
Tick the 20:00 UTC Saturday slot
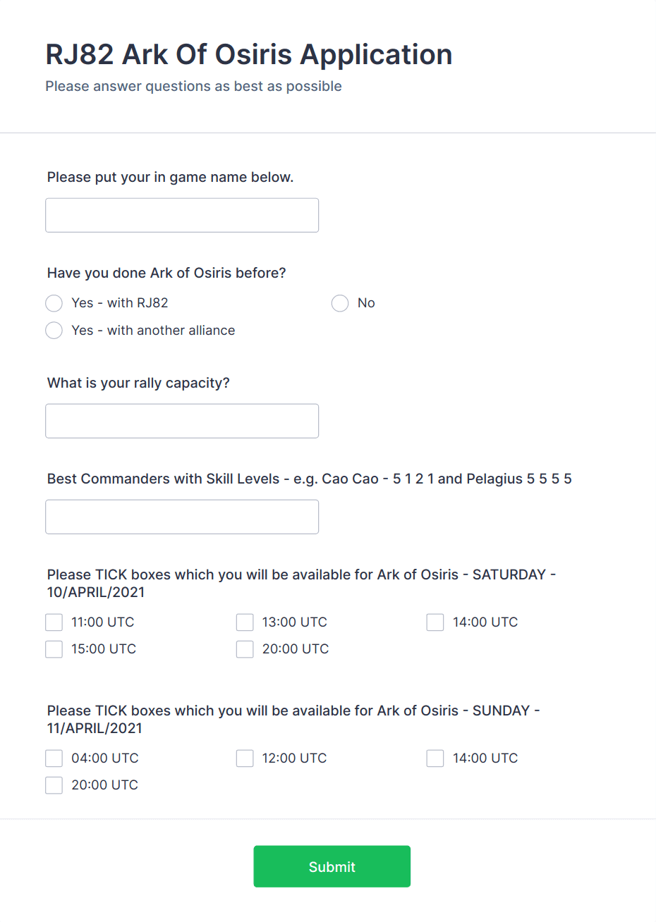coord(244,649)
